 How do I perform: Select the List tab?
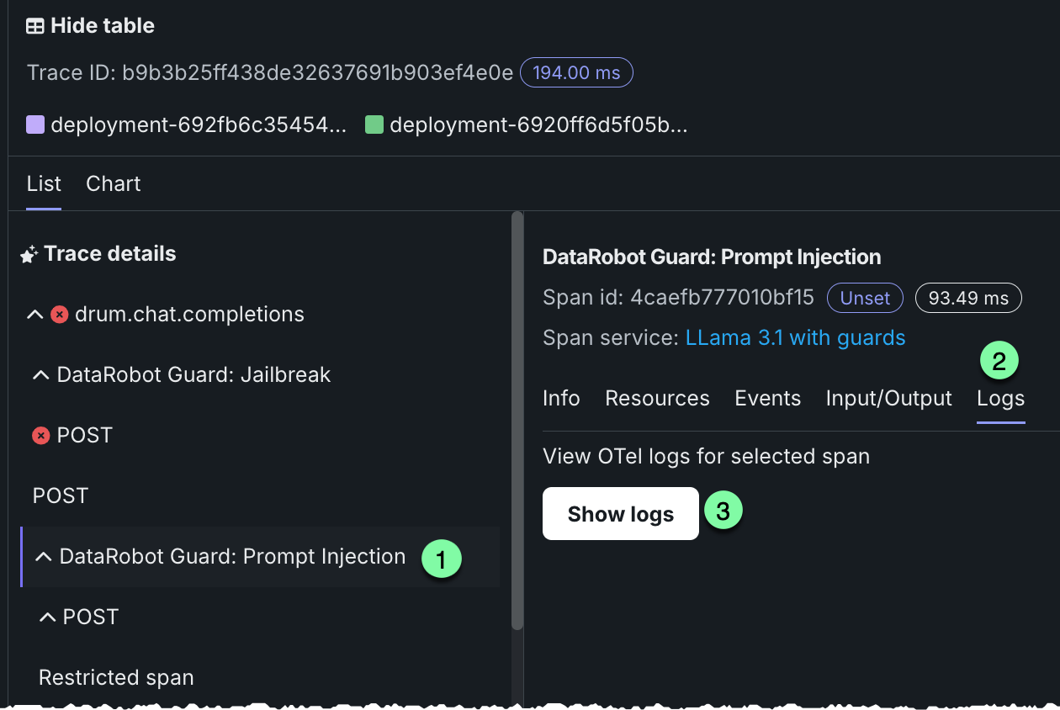pyautogui.click(x=44, y=184)
